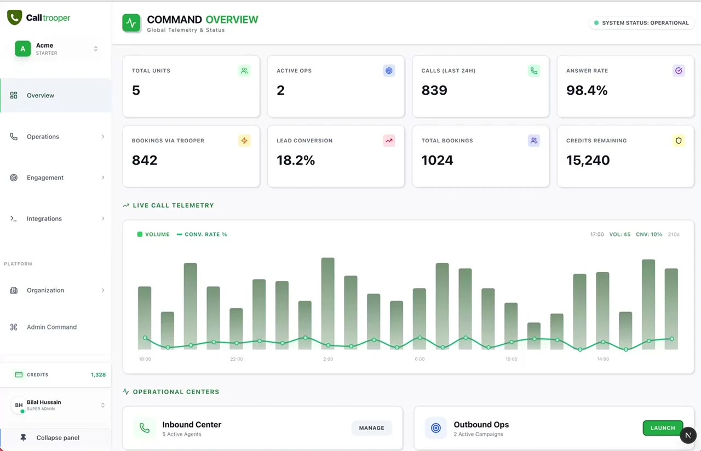Click the 18.2% lead conversion value
The image size is (701, 451).
[x=296, y=160]
